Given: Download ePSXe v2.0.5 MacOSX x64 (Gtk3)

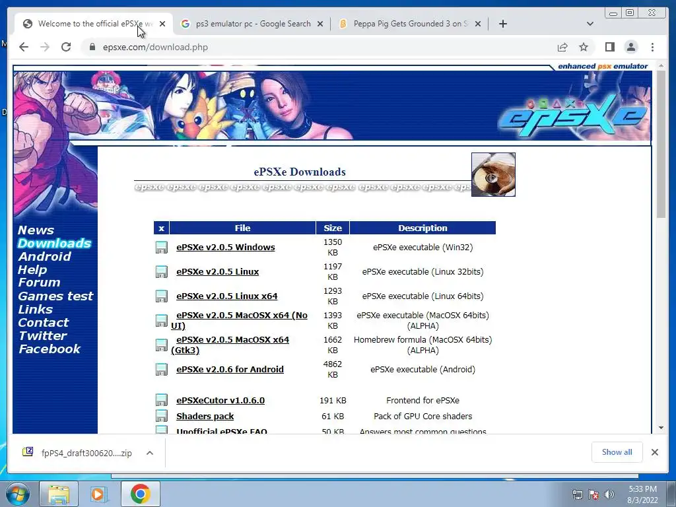Looking at the screenshot, I should (230, 345).
